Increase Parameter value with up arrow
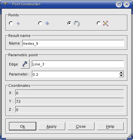 [x=121, y=73]
